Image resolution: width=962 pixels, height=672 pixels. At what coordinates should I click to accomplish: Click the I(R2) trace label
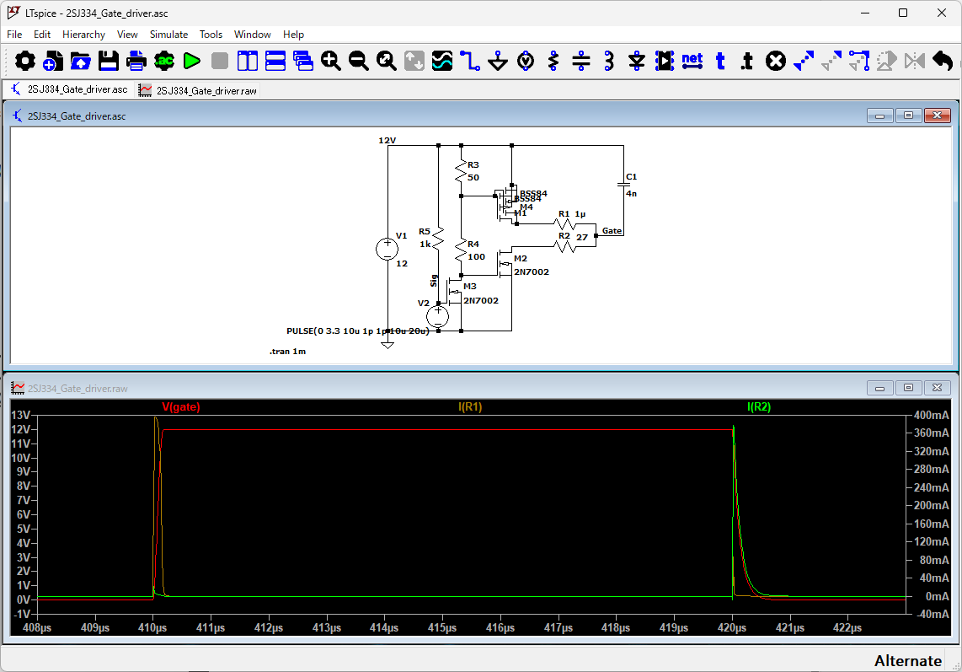coord(759,407)
